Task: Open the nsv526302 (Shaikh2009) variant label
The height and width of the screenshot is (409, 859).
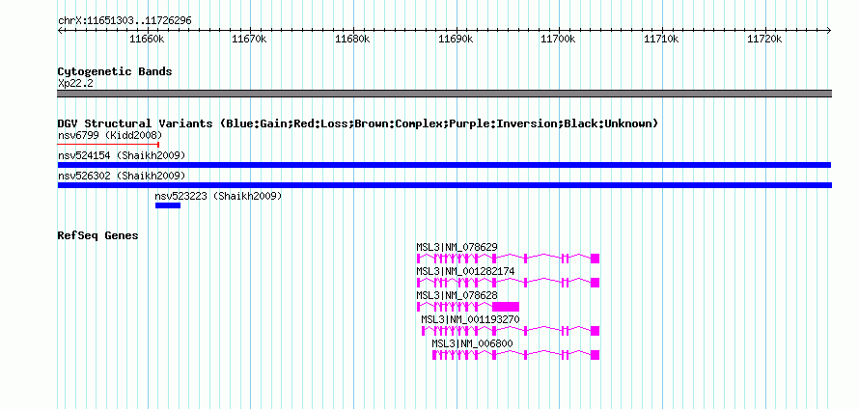Action: coord(122,176)
